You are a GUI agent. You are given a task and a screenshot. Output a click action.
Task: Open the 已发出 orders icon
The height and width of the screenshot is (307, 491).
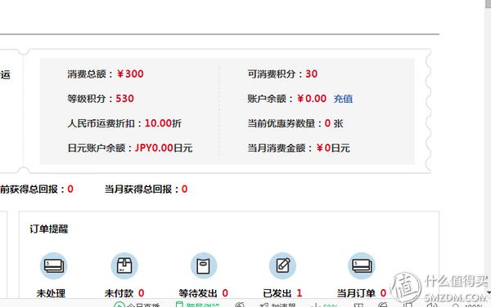[282, 266]
